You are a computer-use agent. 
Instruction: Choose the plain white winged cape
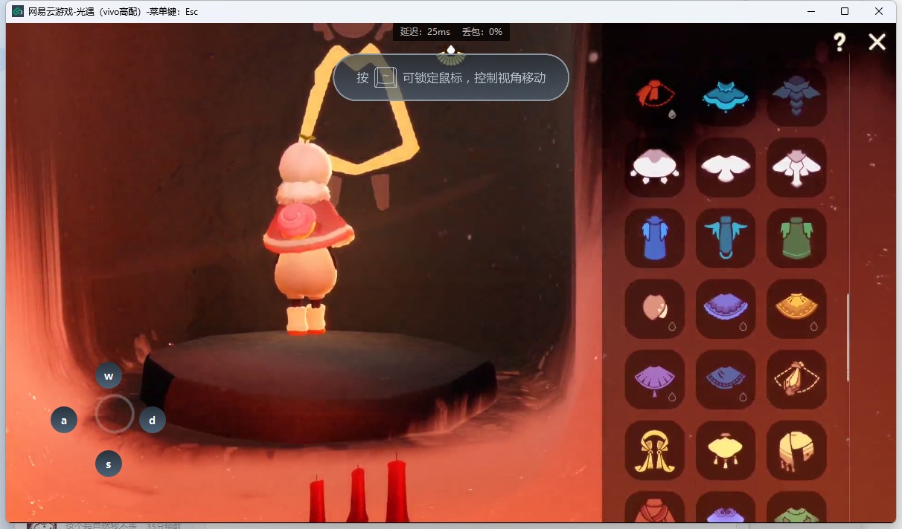(725, 167)
